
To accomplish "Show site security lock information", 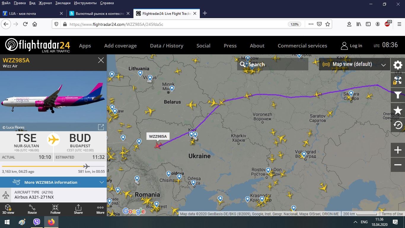I will click(65, 24).
